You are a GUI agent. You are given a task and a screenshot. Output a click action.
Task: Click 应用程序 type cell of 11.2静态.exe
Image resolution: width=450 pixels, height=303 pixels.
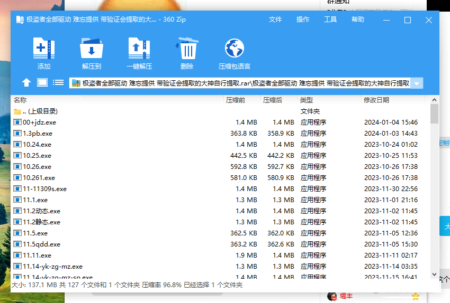[x=313, y=222]
